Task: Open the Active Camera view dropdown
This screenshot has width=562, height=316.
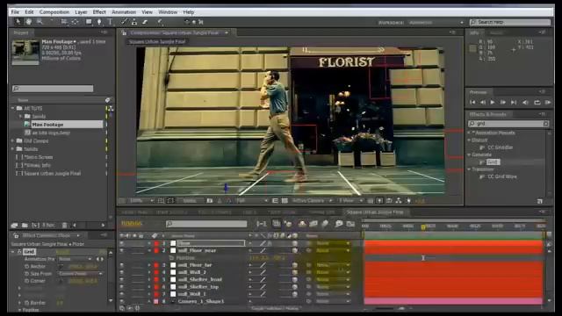Action: 312,201
